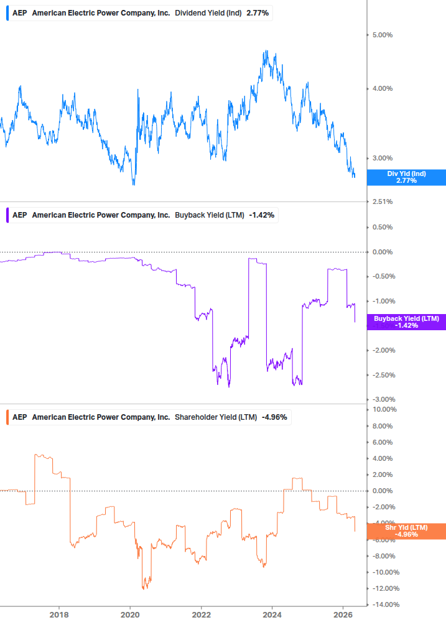Click the 0.00% axis label in the buyback panel
The width and height of the screenshot is (446, 625).
(x=383, y=252)
